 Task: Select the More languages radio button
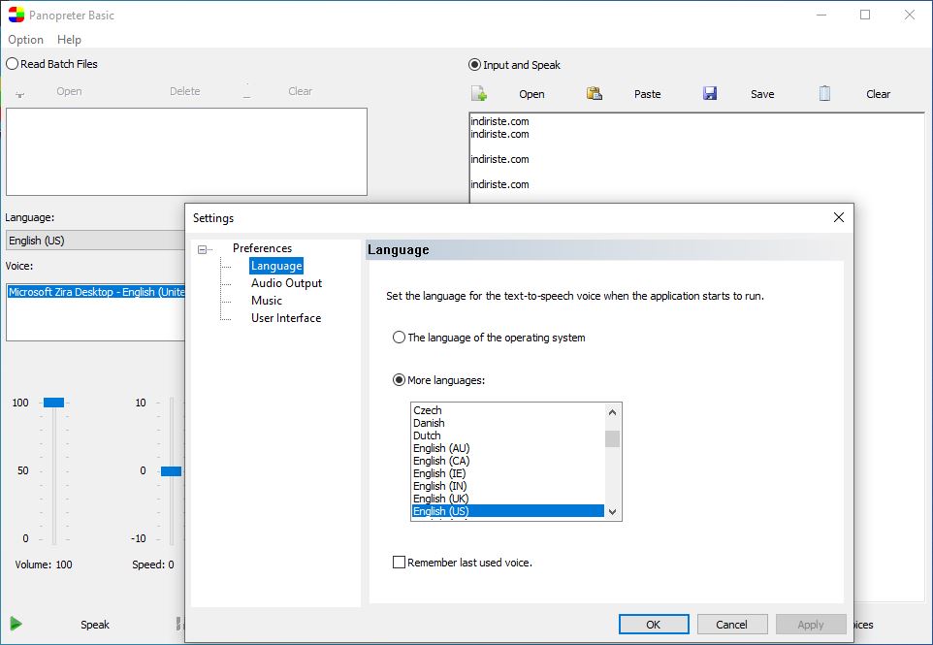[x=399, y=379]
